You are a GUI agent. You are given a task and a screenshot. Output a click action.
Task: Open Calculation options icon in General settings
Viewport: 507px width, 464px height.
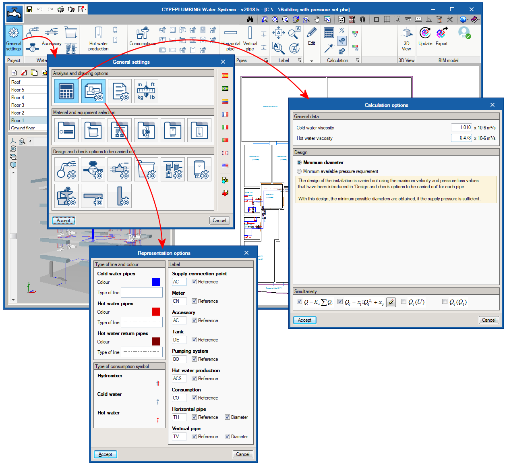click(67, 91)
